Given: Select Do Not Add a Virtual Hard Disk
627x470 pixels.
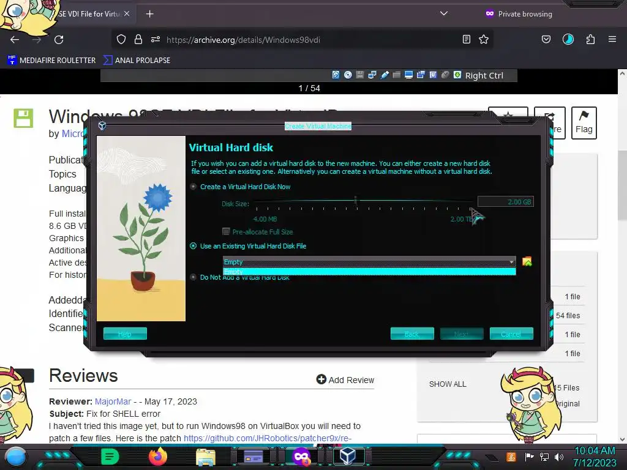Looking at the screenshot, I should coord(240,277).
